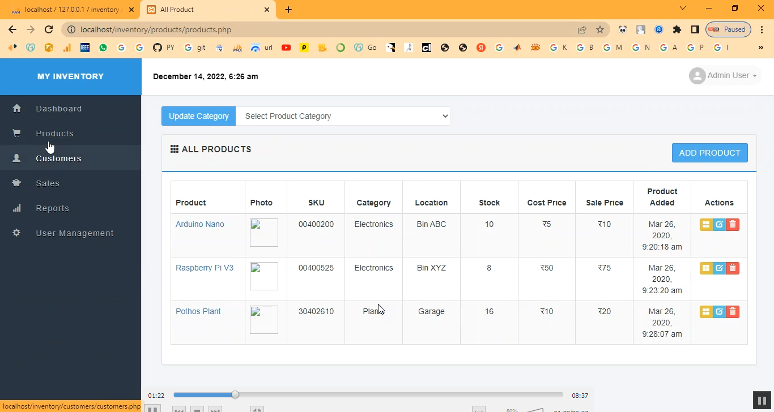Open the Select Product Category dropdown
Screen dimensions: 774x412
point(343,116)
